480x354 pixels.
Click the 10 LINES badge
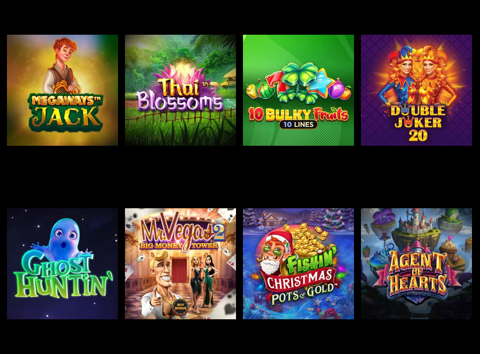click(298, 124)
